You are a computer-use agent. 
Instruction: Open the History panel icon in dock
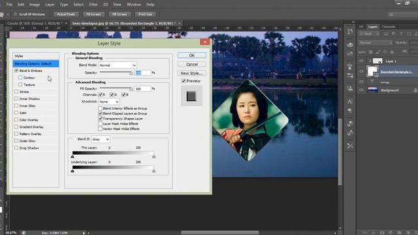point(350,32)
